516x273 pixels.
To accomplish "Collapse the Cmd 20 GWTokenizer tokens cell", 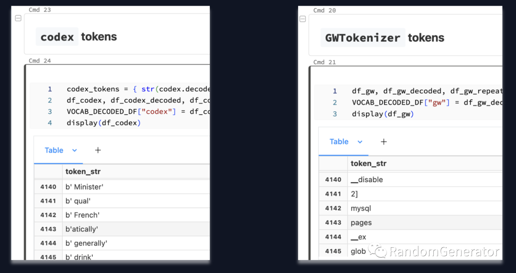I will pyautogui.click(x=303, y=19).
